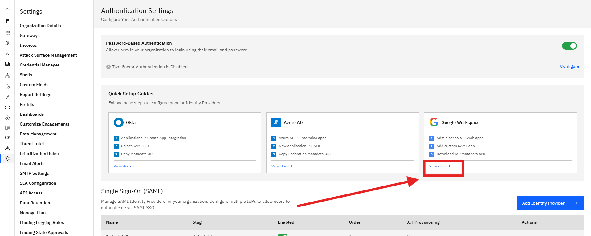The image size is (591, 236).
Task: Open Attack Surface Management settings
Action: pyautogui.click(x=48, y=55)
